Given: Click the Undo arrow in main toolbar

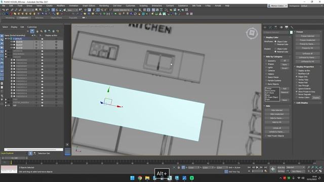Looking at the screenshot, I should click(x=4, y=10).
